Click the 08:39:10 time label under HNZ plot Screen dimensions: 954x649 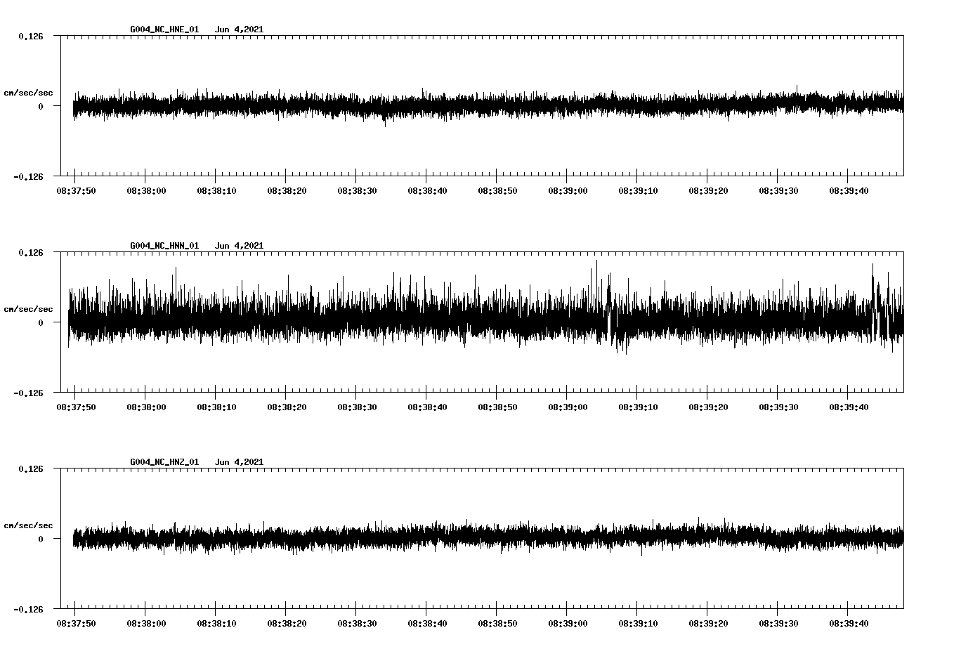638,624
